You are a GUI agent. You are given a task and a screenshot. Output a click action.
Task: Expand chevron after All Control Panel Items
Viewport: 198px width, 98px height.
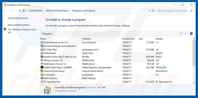tap(70, 11)
